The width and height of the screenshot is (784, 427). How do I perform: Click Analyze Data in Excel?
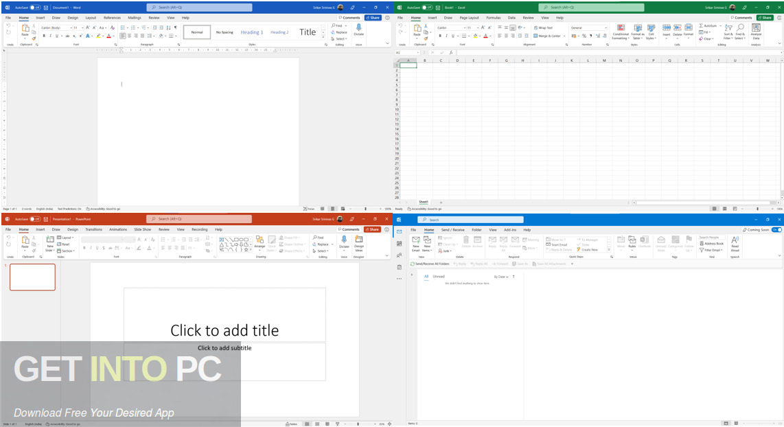(x=756, y=32)
